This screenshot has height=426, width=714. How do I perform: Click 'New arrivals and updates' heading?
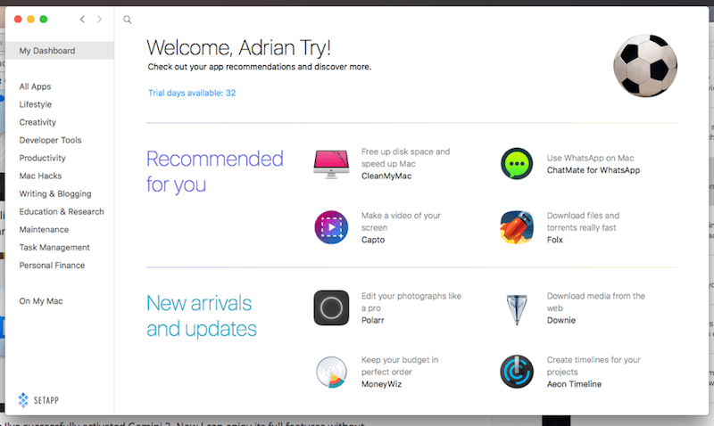tap(202, 316)
